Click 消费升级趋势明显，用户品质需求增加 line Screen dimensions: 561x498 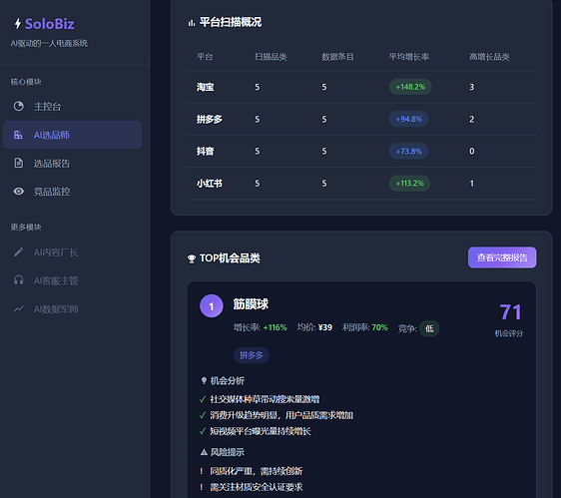pyautogui.click(x=281, y=415)
